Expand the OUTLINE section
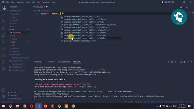Screen dimensions: 194x109 [x=13, y=93]
